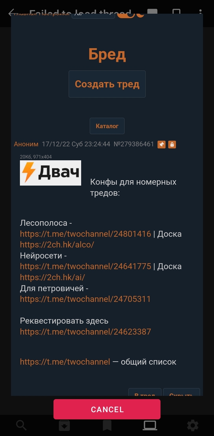Screen dimensions: 214x436
Task: Expand the board selector dropdown at top
Action: point(93,15)
